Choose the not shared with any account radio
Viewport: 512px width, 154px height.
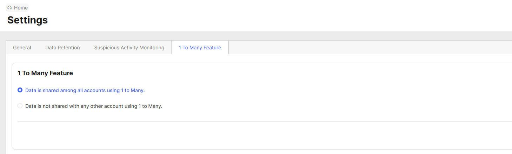(20, 106)
